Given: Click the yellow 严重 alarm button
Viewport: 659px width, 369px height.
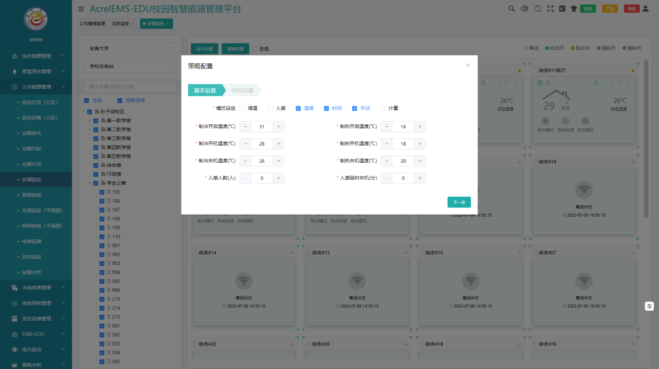Looking at the screenshot, I should click(x=610, y=8).
